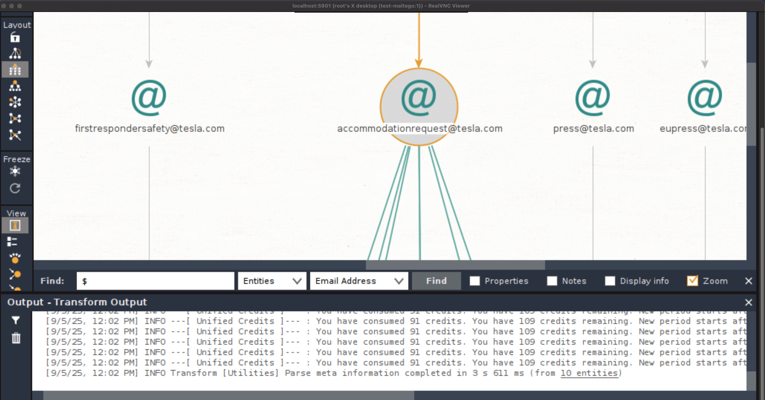Screen dimensions: 765x400
Task: Close the Find bar
Action: point(749,281)
